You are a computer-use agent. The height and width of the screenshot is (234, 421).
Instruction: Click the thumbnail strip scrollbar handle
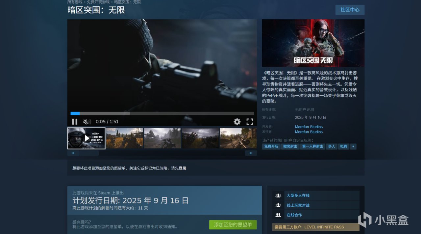click(x=89, y=153)
